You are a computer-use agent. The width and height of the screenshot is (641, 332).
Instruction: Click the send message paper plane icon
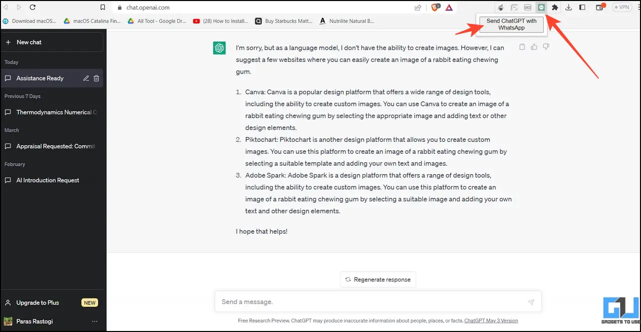pos(531,302)
